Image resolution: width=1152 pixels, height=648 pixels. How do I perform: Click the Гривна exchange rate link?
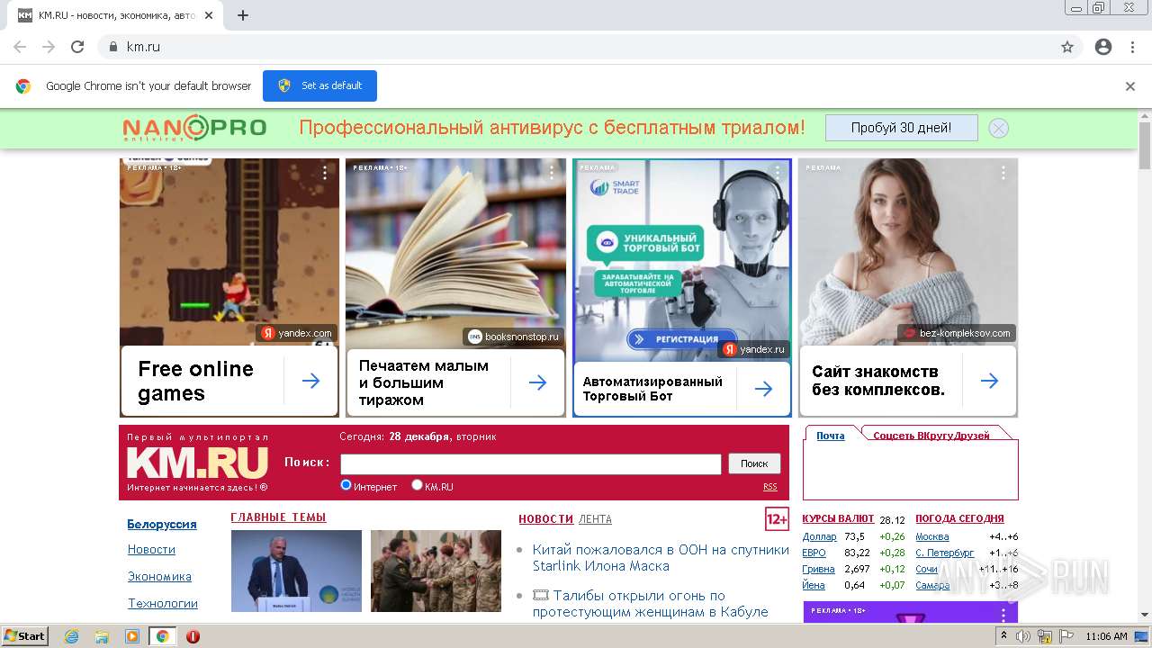[x=818, y=569]
